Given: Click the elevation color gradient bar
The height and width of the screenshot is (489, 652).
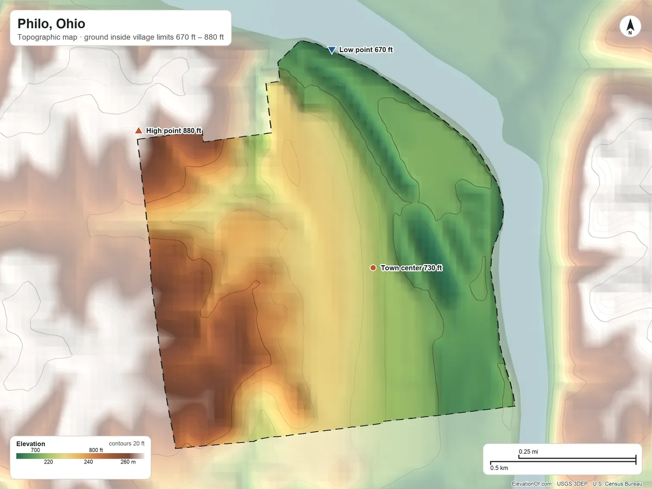Looking at the screenshot, I should pyautogui.click(x=80, y=456).
